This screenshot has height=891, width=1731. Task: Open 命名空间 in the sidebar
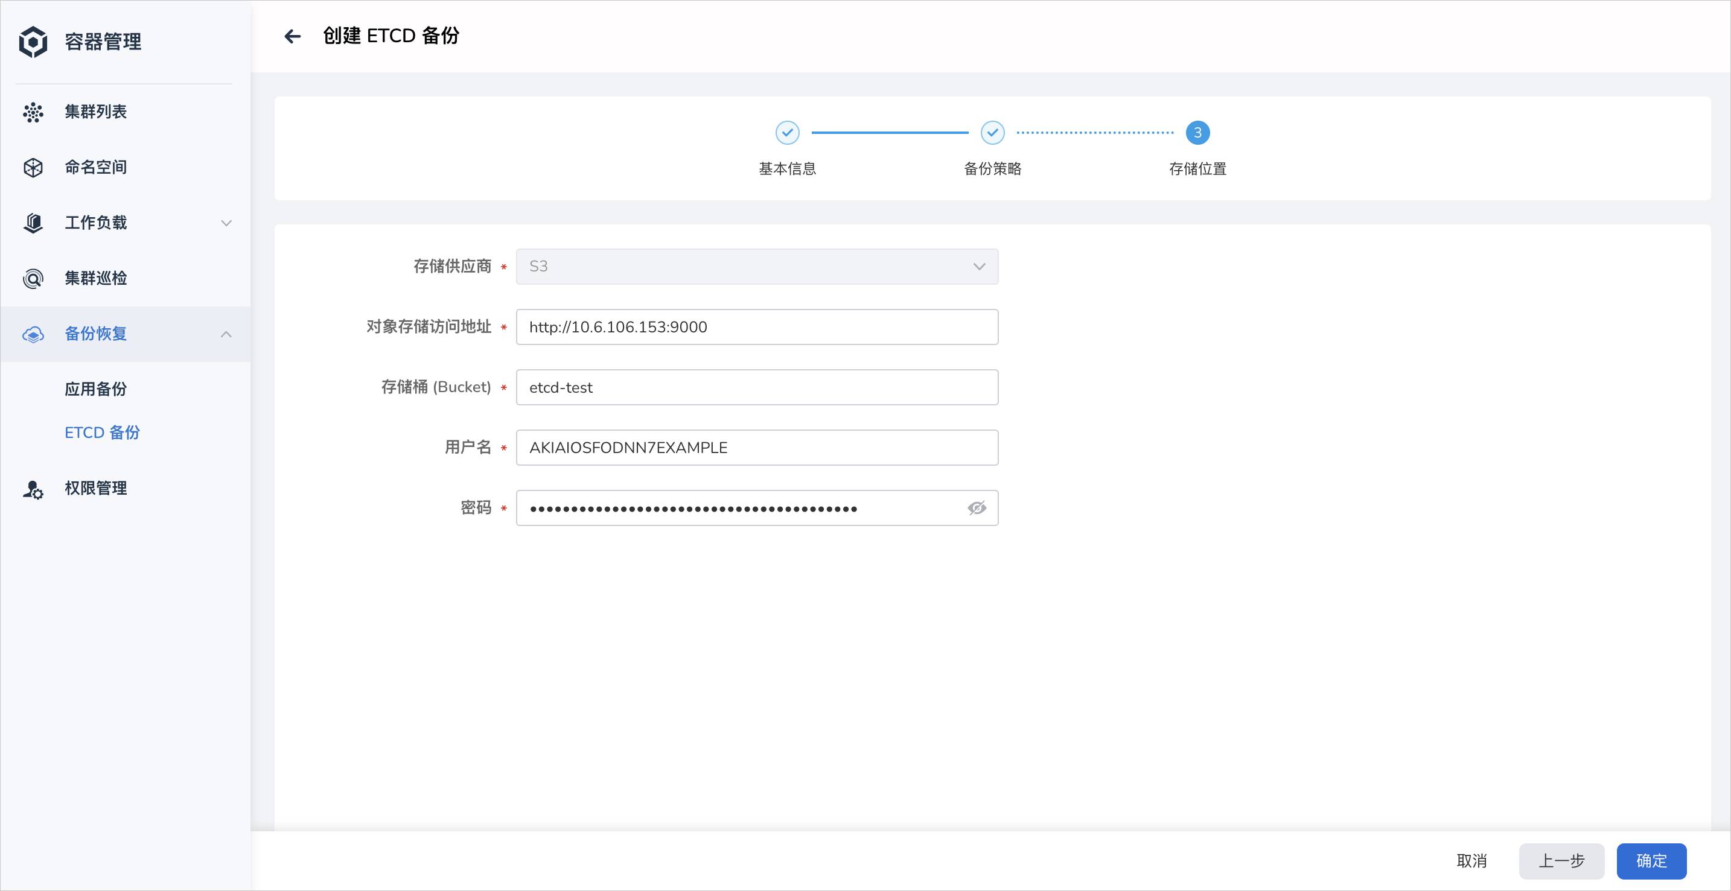pos(125,168)
